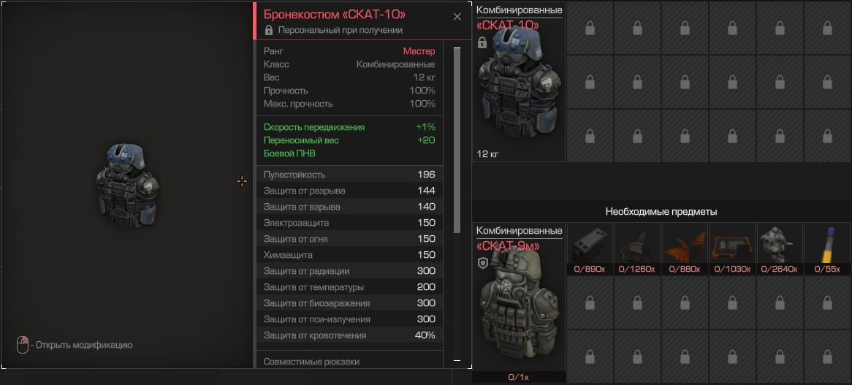Click the bottom marker of the stats scrollbar
This screenshot has width=852, height=385.
(x=457, y=361)
